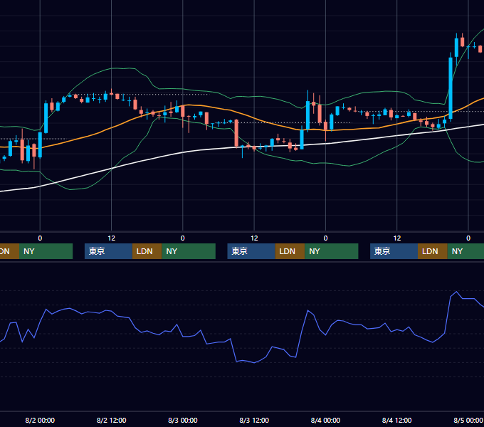Click the 8/4 00:00 date label
The image size is (484, 427).
coord(325,420)
